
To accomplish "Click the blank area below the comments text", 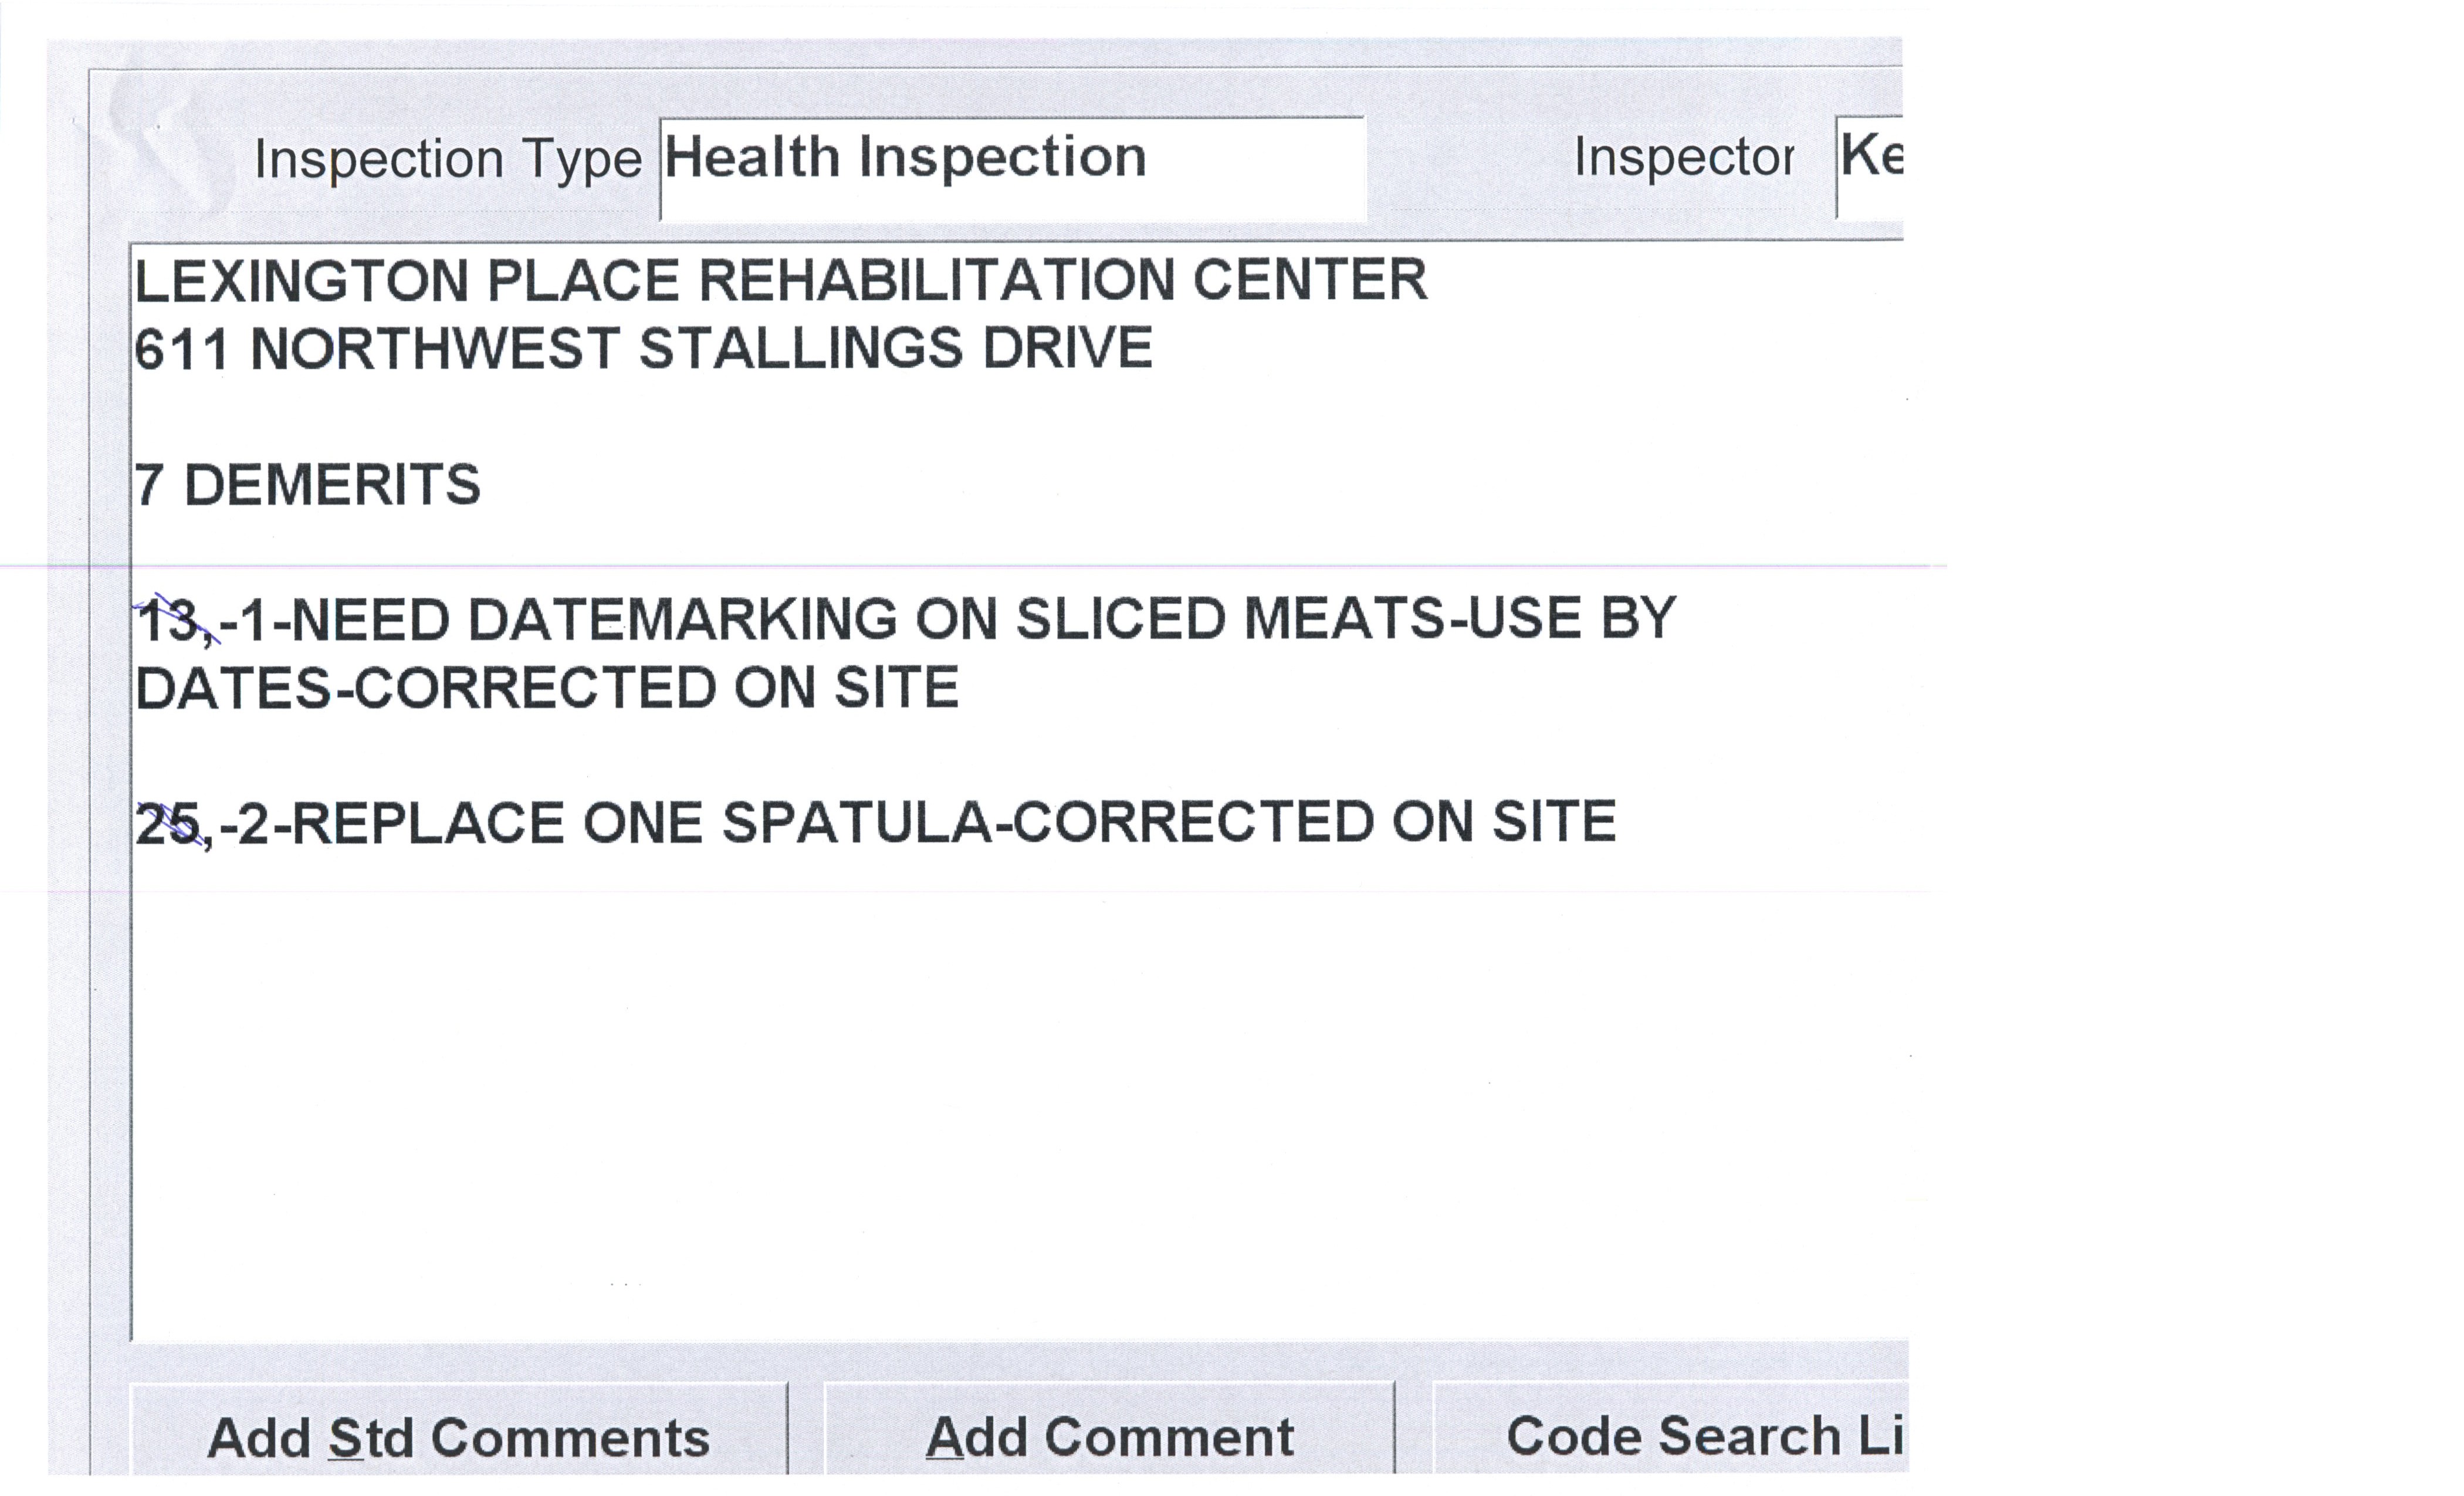I will pos(1000,1100).
